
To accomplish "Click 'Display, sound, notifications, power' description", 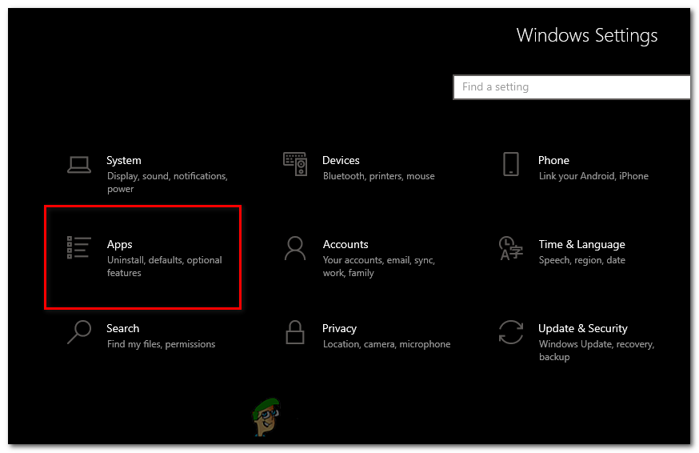I will (167, 182).
